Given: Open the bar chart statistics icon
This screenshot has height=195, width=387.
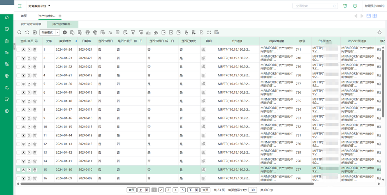Looking at the screenshot, I should [x=148, y=32].
